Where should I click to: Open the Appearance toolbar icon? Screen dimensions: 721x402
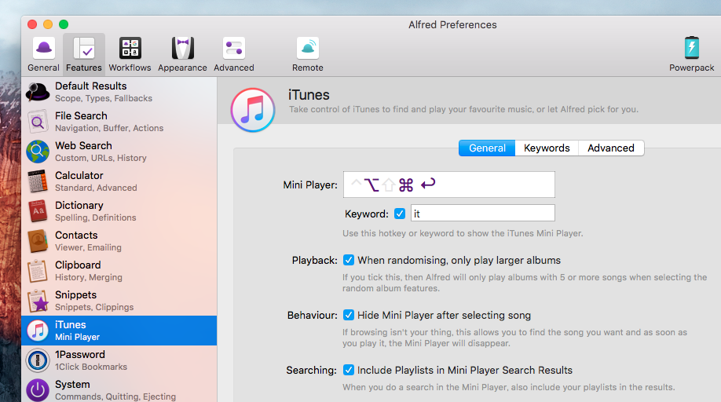[x=182, y=54]
